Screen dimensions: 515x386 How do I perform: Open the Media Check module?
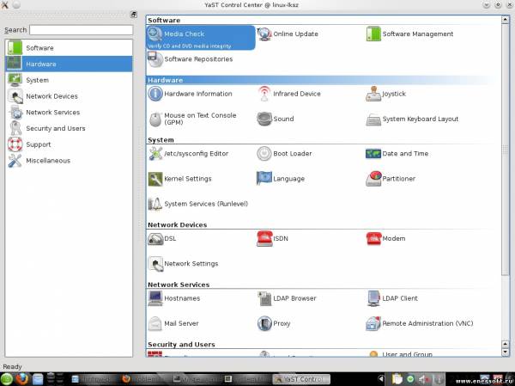200,38
